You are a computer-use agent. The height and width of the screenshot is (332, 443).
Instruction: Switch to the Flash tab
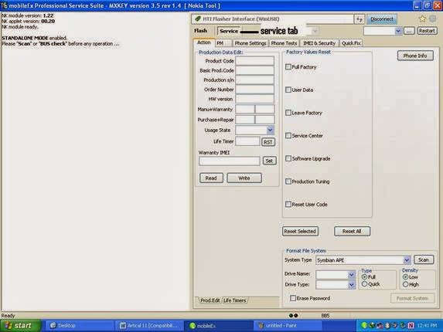(200, 31)
